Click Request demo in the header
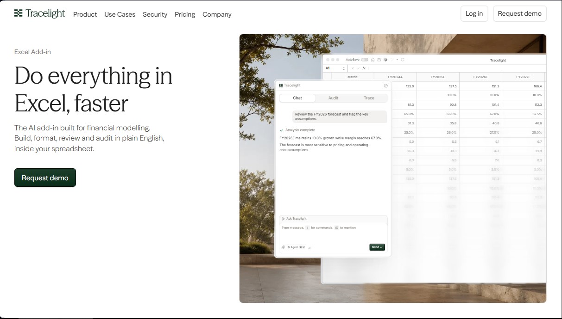 (x=519, y=13)
